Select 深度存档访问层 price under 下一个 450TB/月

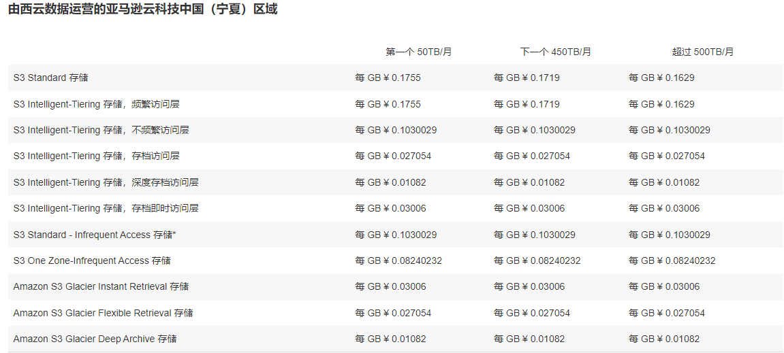pos(529,183)
